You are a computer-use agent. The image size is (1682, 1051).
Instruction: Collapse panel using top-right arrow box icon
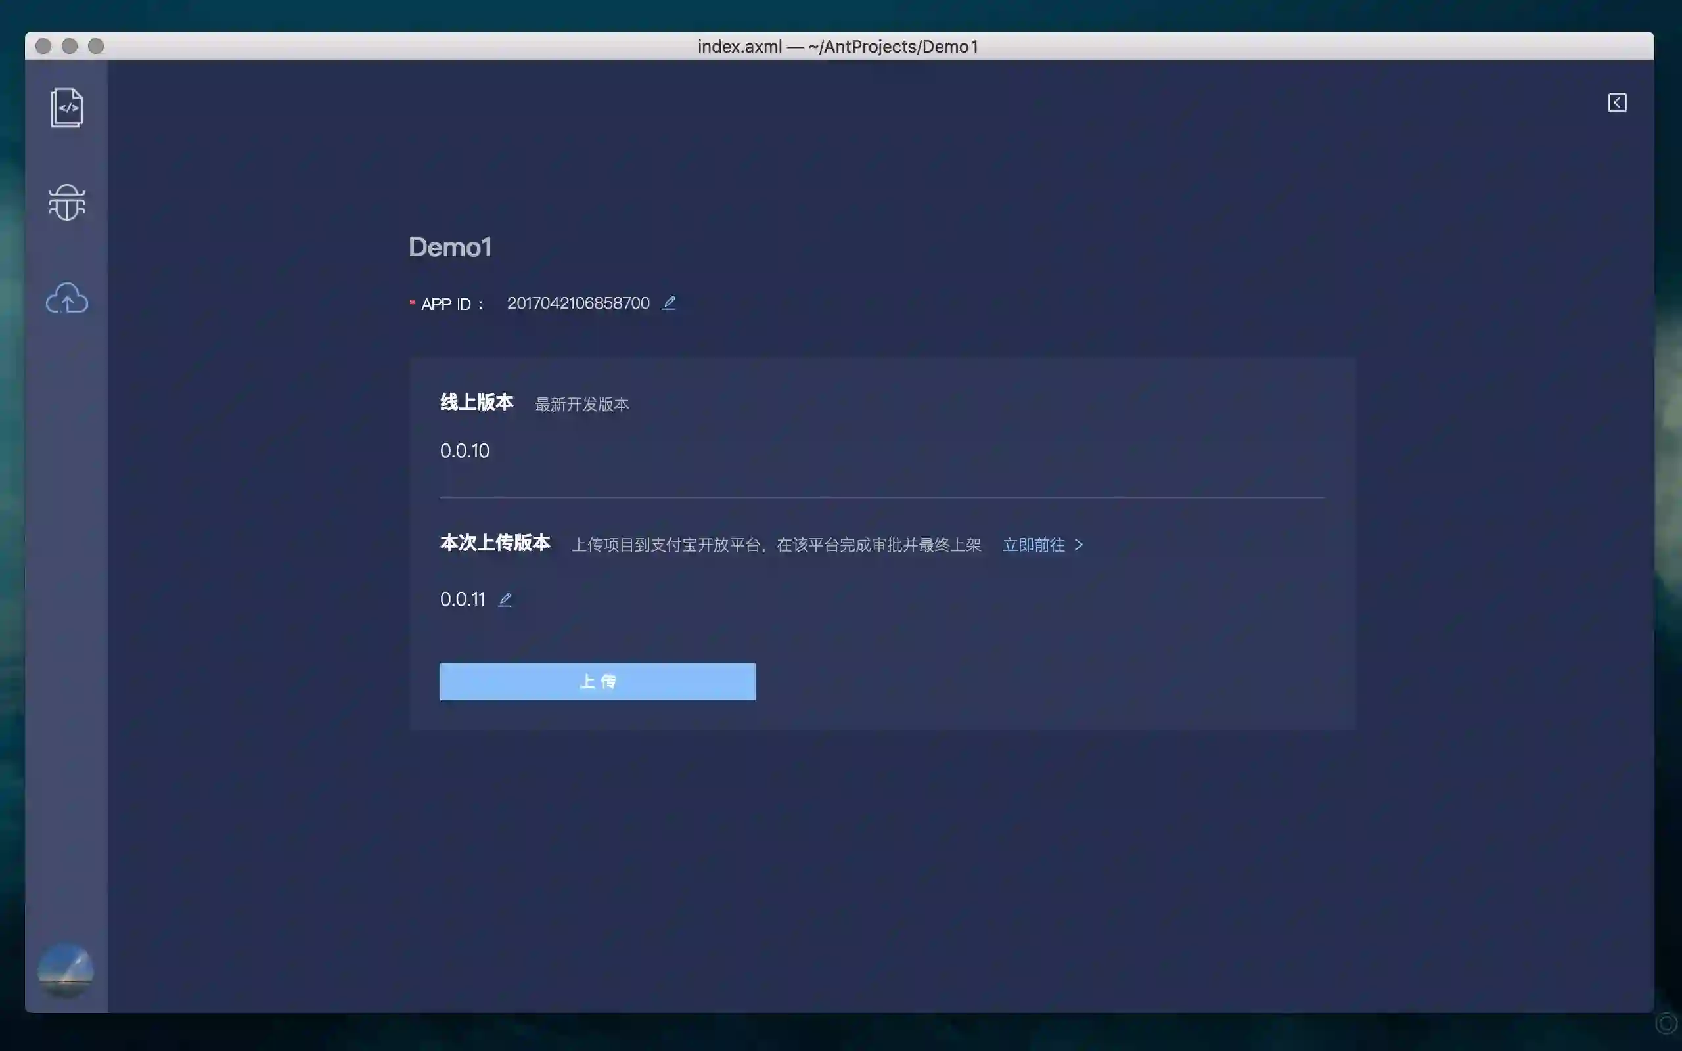(x=1617, y=103)
